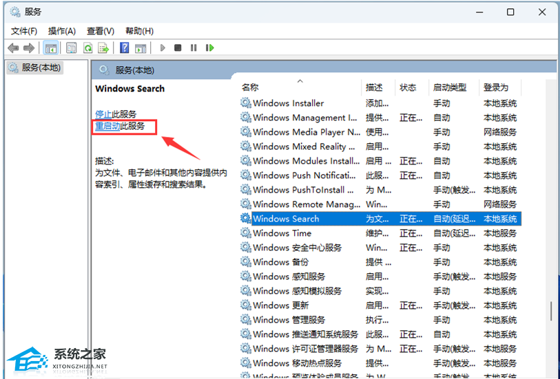This screenshot has width=560, height=379.
Task: Select the Windows 许可证管理器服务 row
Action: (x=380, y=349)
